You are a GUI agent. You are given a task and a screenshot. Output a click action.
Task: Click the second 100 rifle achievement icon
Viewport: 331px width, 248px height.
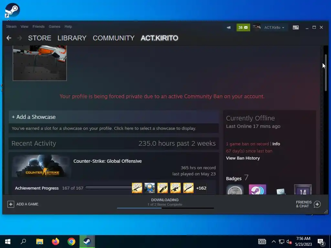point(176,188)
